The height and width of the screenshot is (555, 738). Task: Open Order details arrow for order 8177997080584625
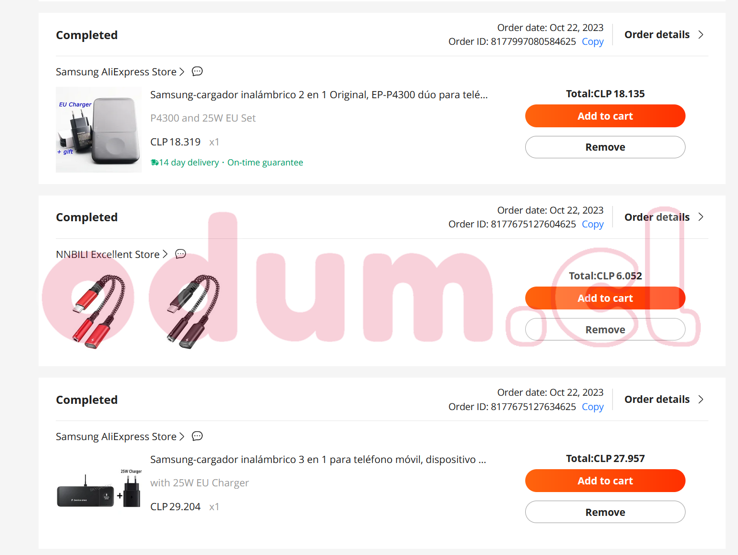pyautogui.click(x=701, y=35)
